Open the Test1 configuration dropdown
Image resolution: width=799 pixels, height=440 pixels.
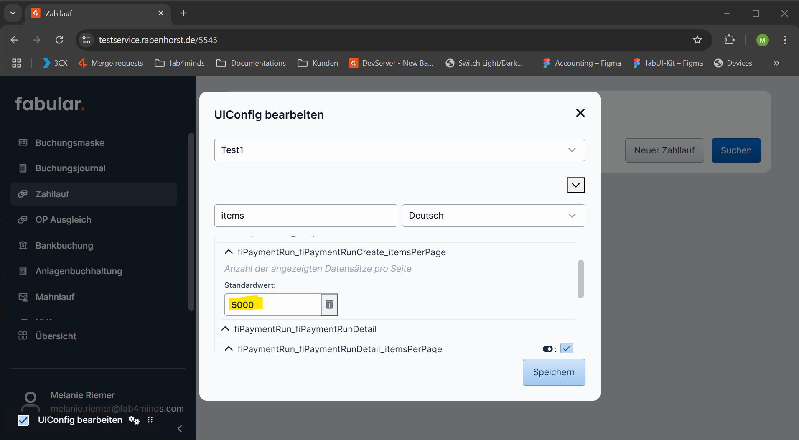(x=399, y=150)
